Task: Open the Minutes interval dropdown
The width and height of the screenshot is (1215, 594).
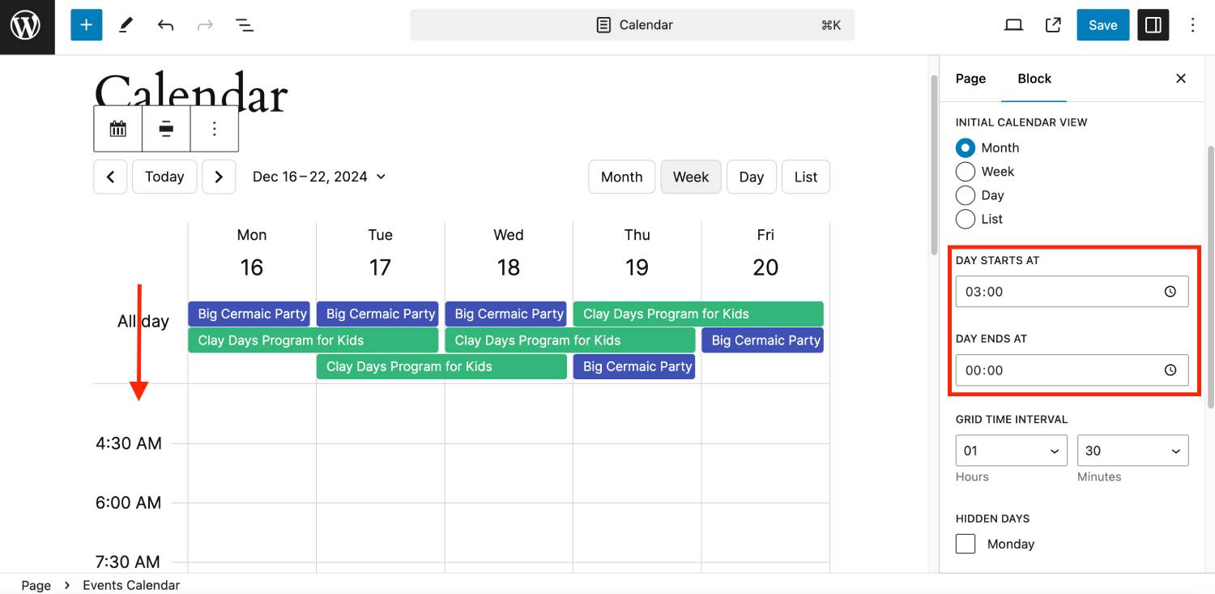Action: (x=1132, y=451)
